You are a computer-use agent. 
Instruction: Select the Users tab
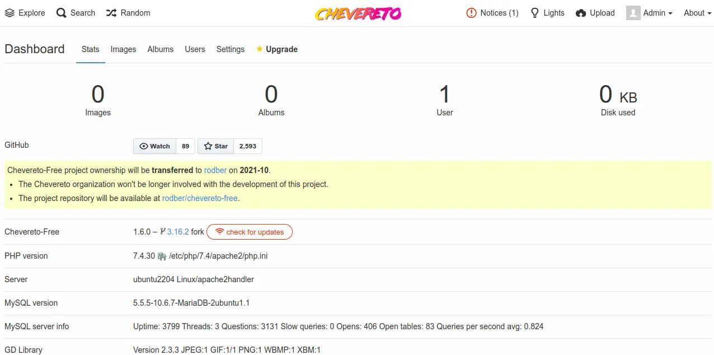point(195,49)
